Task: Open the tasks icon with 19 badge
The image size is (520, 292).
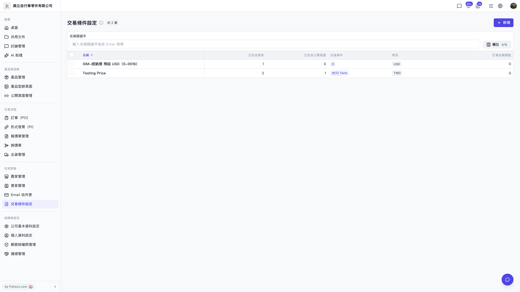Action: pyautogui.click(x=478, y=6)
